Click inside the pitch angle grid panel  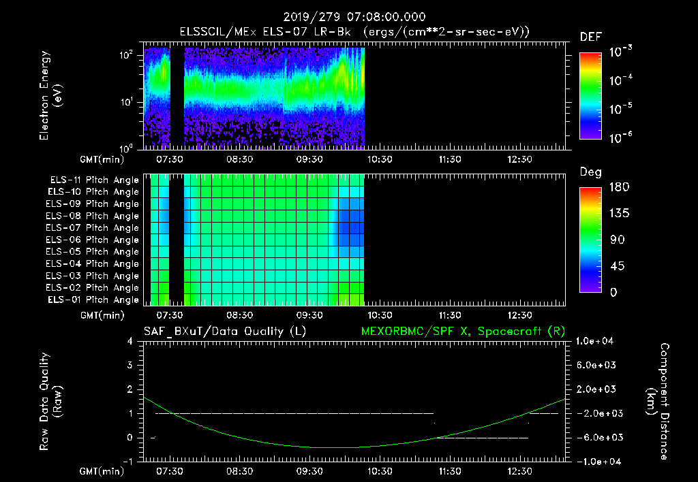tap(354, 240)
